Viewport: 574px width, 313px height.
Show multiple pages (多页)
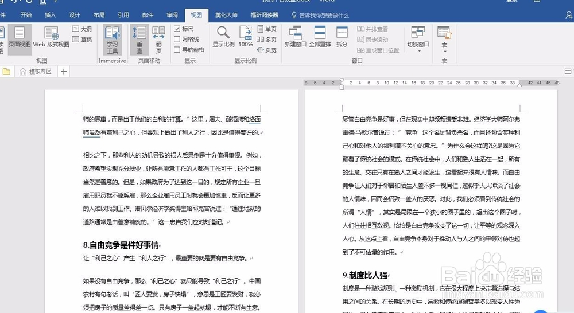click(x=267, y=39)
